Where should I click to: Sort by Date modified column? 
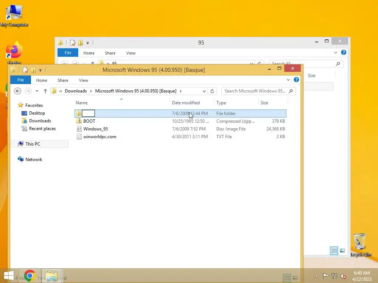tap(192, 103)
